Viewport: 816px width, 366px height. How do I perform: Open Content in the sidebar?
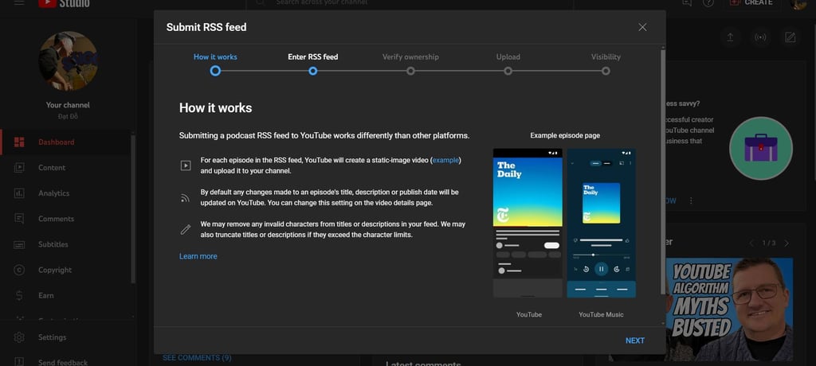(x=65, y=167)
